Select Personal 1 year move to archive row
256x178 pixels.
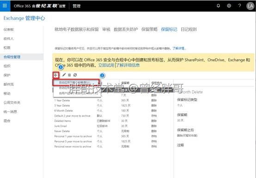[113, 136]
